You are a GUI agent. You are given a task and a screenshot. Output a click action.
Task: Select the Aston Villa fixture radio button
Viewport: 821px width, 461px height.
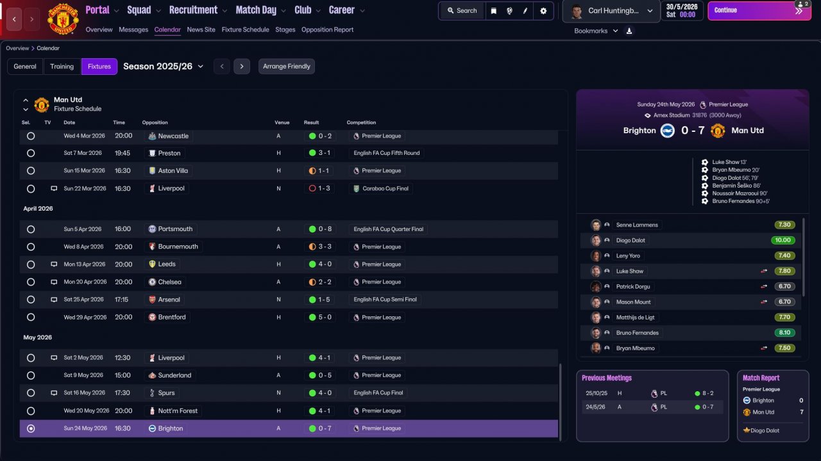pos(31,171)
